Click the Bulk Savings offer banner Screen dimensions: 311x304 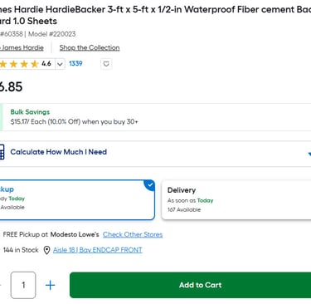(155, 117)
